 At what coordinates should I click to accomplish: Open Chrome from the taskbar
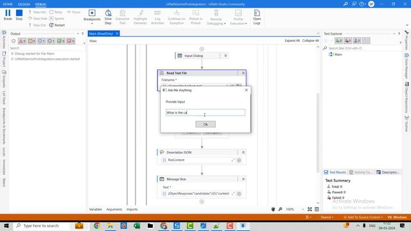(97, 226)
